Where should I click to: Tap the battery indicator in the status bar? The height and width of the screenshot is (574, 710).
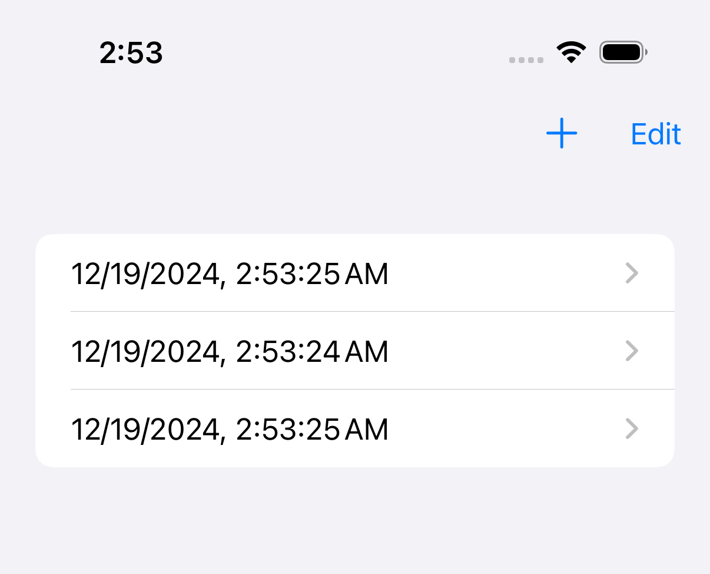622,52
